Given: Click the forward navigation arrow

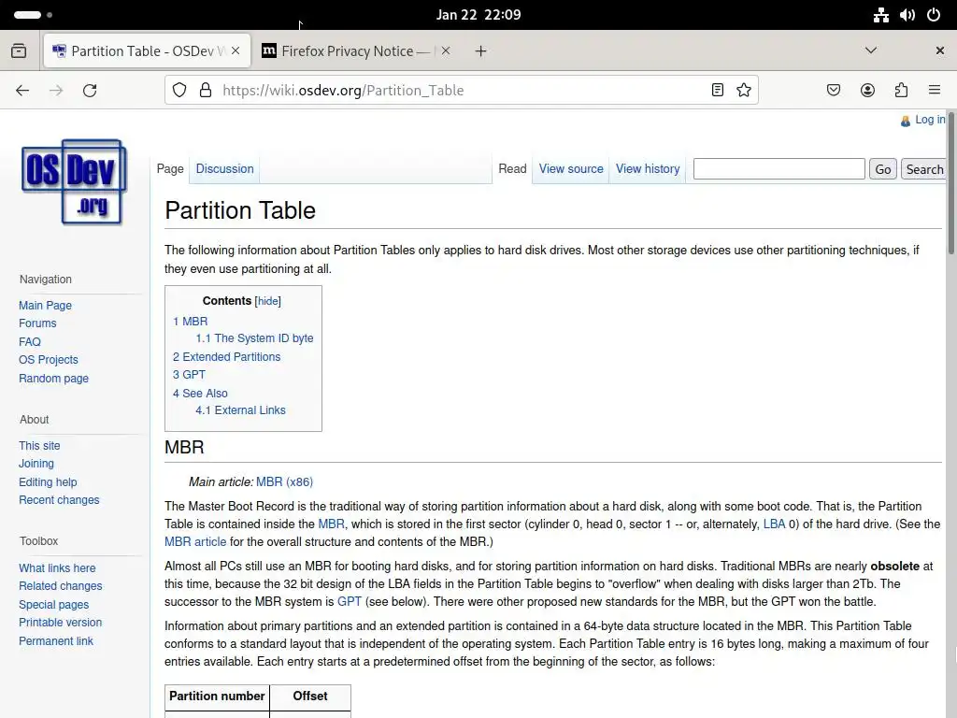Looking at the screenshot, I should 56,91.
